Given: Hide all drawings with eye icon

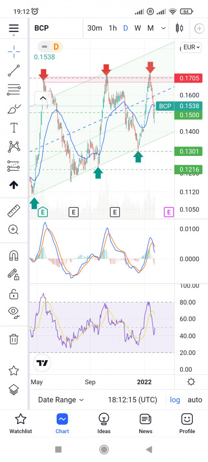Looking at the screenshot, I should [14, 312].
